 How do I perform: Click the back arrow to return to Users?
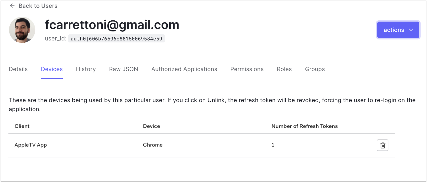point(12,6)
